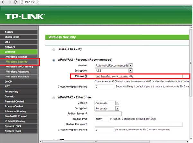This screenshot has width=193, height=143.
Task: Click the Radius Server IP field
Action: pos(108,114)
